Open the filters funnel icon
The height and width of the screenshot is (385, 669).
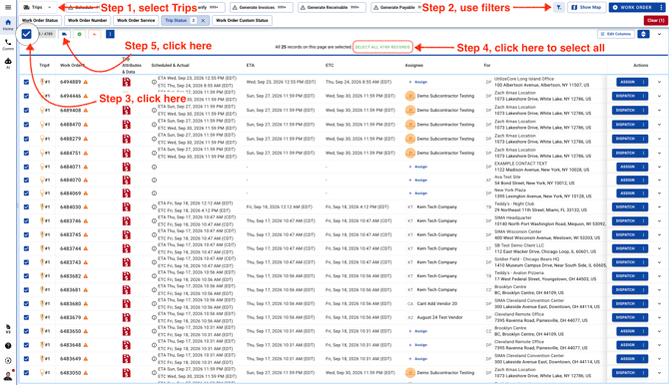click(558, 7)
